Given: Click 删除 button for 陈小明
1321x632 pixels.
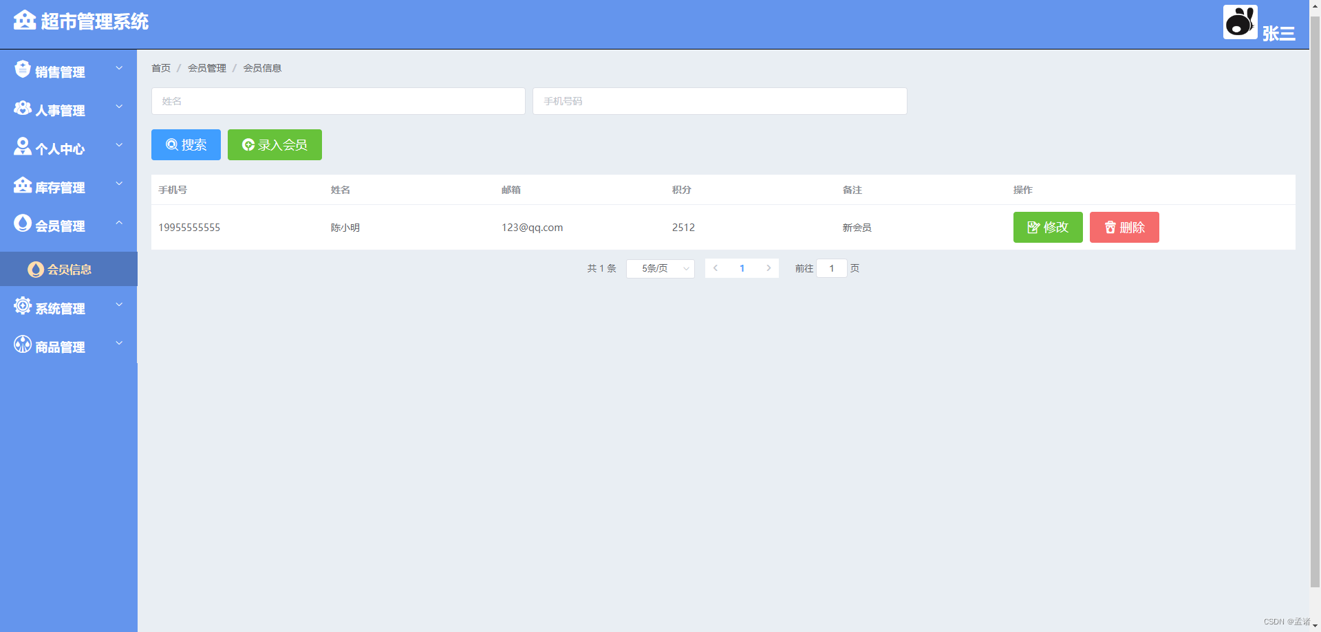Looking at the screenshot, I should pos(1124,227).
